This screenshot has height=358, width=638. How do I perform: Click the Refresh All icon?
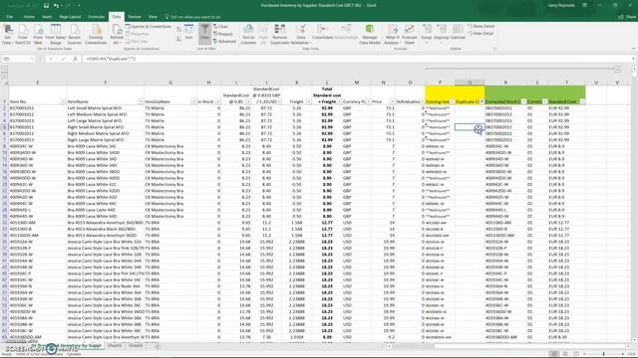(117, 30)
